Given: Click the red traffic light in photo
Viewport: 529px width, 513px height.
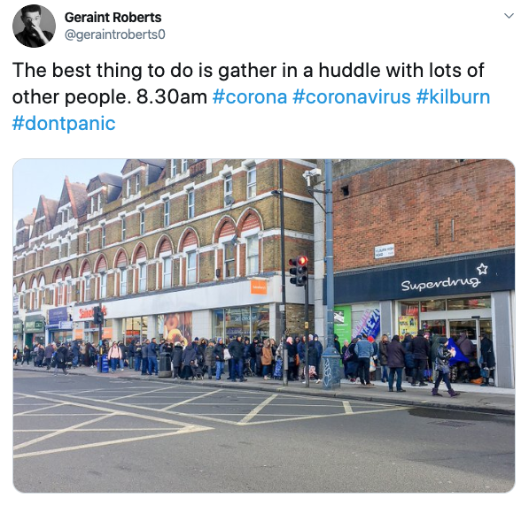Looking at the screenshot, I should [x=302, y=261].
